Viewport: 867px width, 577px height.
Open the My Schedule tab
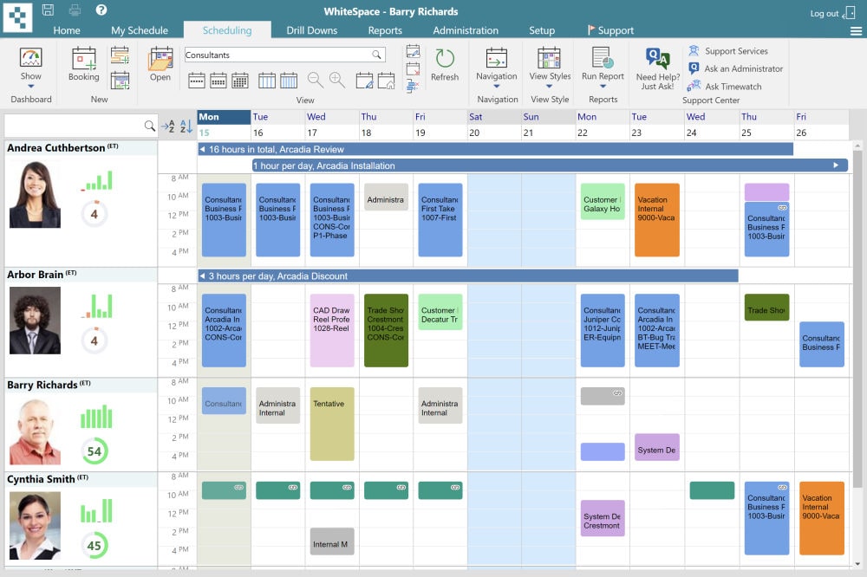pos(140,30)
